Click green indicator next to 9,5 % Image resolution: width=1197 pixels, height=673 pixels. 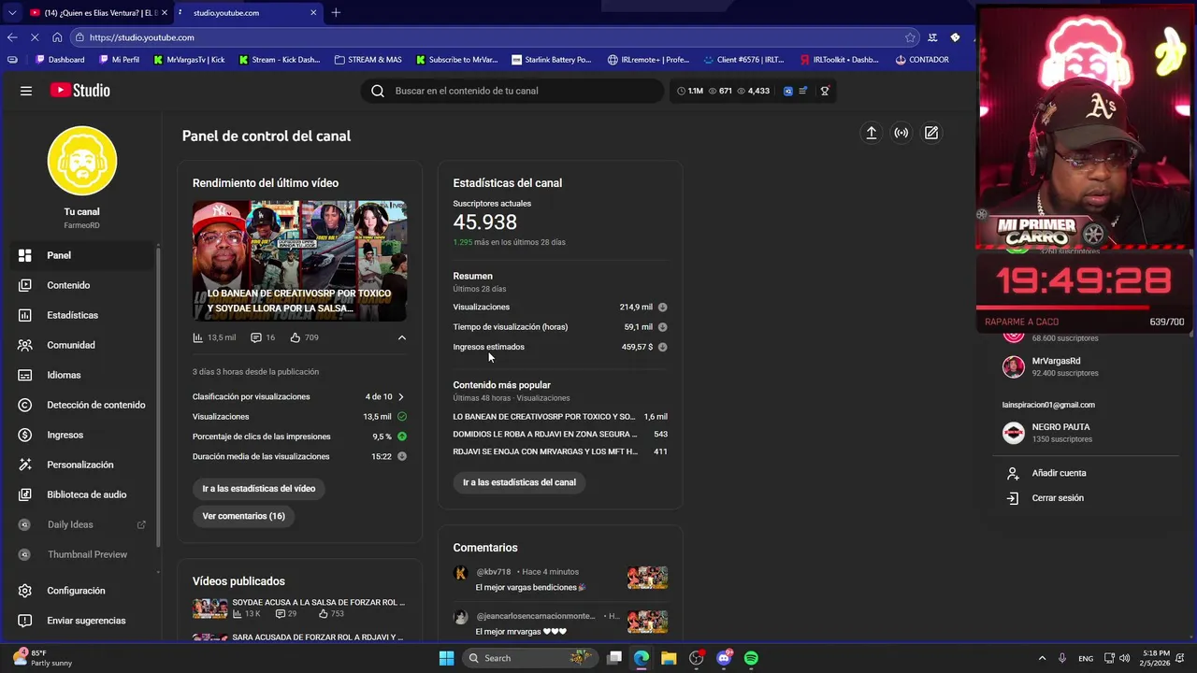click(402, 437)
